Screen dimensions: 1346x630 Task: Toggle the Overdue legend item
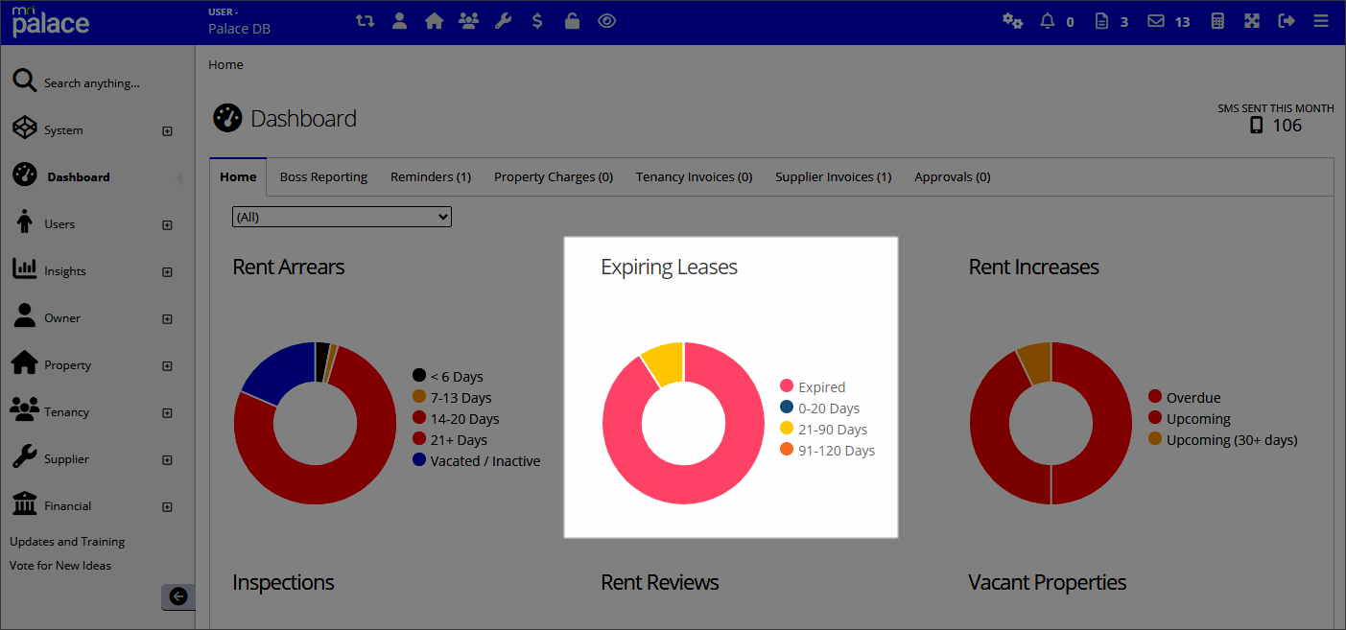(1185, 398)
